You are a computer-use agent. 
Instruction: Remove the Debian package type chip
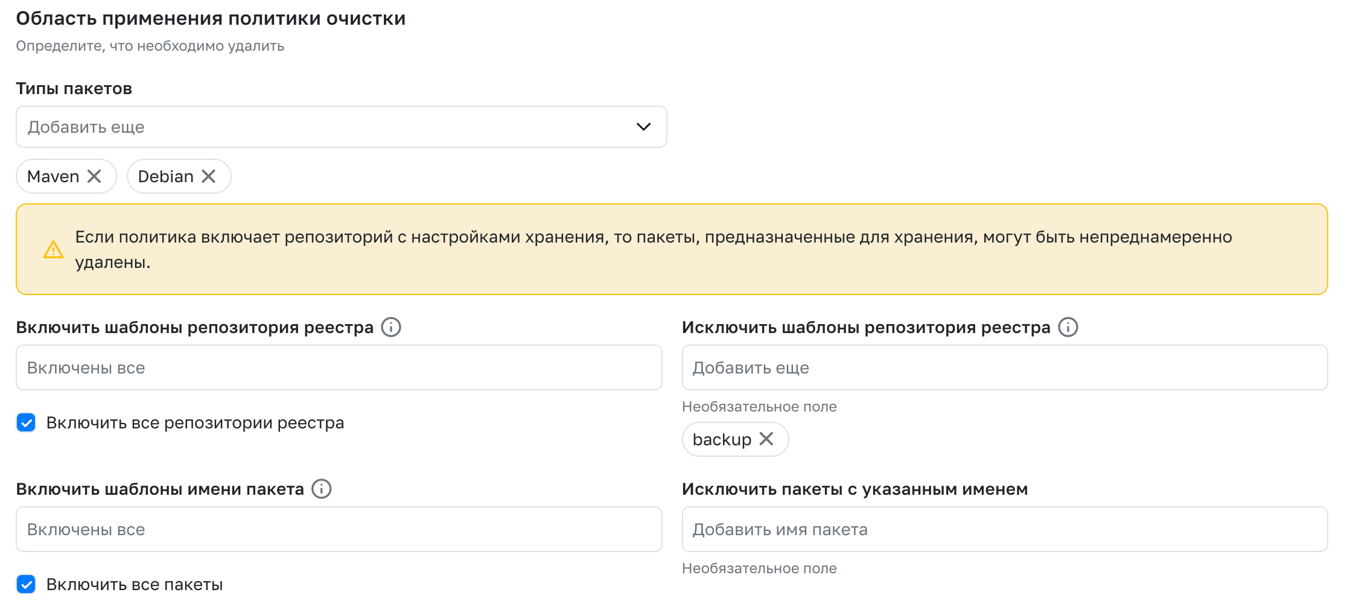(209, 176)
